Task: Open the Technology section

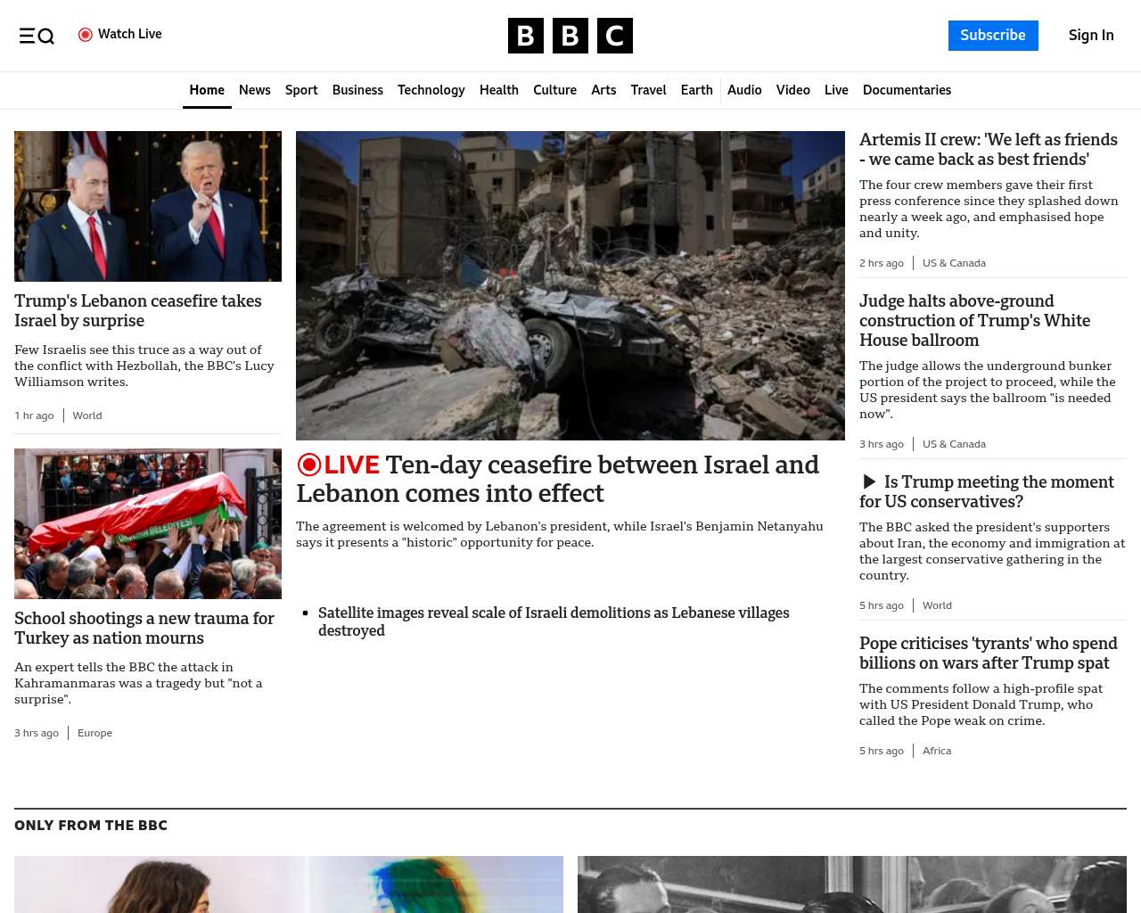Action: coord(431,90)
